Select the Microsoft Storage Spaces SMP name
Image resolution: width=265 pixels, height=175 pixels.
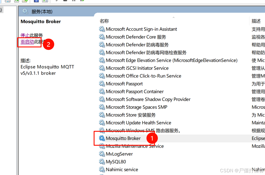coord(137,107)
